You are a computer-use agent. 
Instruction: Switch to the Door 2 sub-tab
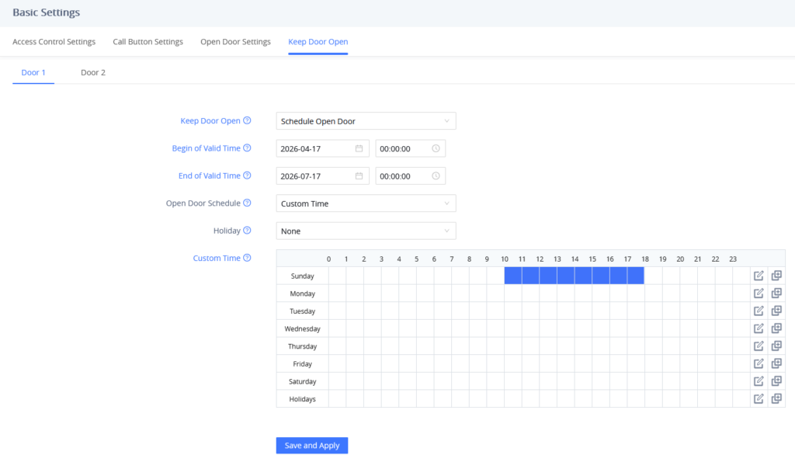click(x=93, y=72)
